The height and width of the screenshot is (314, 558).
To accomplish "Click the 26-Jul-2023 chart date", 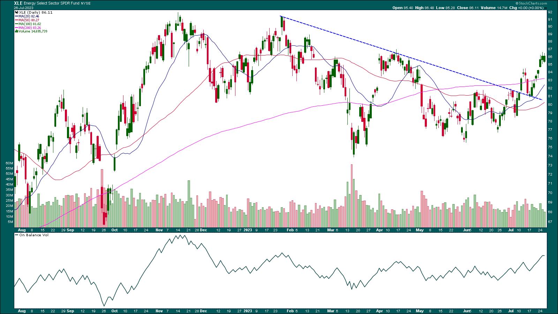I will pos(23,8).
